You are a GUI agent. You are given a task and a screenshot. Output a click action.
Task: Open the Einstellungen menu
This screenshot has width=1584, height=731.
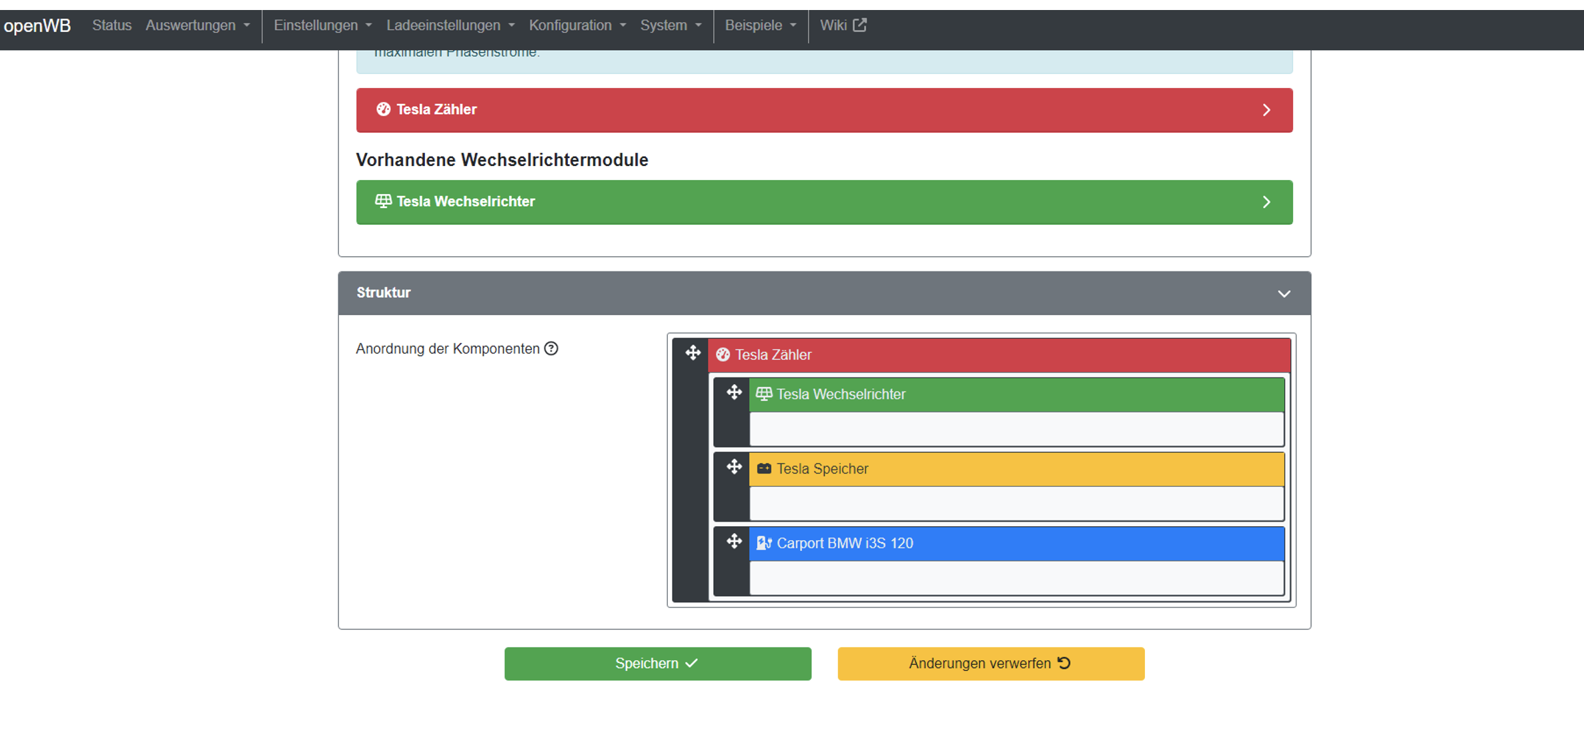tap(322, 25)
